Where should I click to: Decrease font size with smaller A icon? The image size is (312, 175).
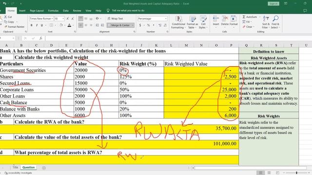tap(73, 18)
